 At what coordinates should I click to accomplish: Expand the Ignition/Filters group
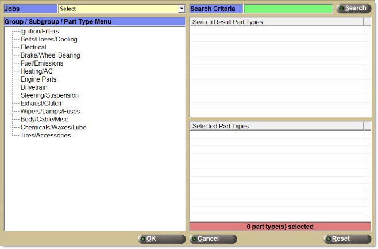39,31
